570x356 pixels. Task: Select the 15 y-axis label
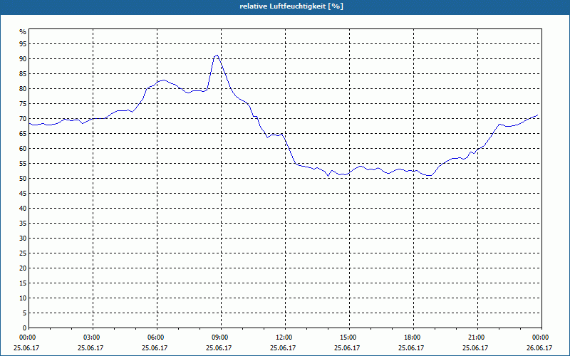(23, 283)
